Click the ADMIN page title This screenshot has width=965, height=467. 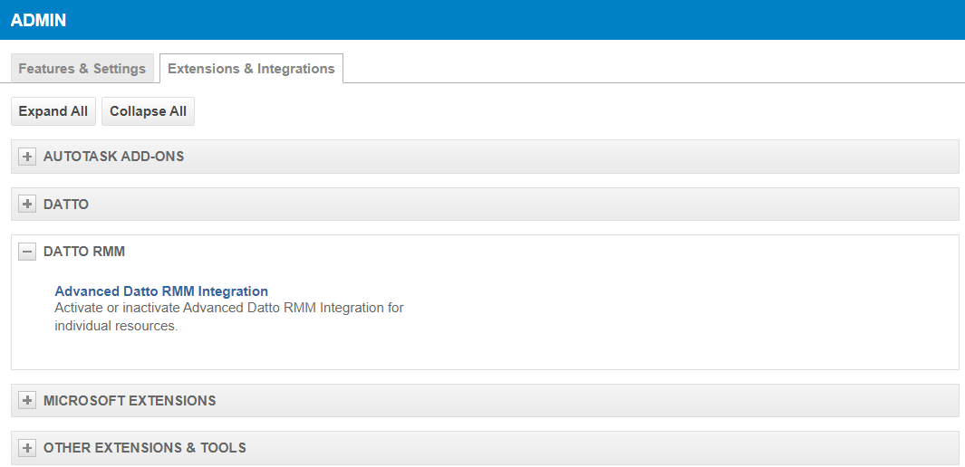(38, 20)
